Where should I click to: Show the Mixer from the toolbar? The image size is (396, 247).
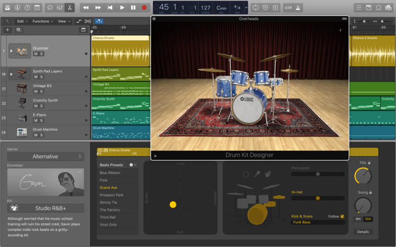[60, 7]
